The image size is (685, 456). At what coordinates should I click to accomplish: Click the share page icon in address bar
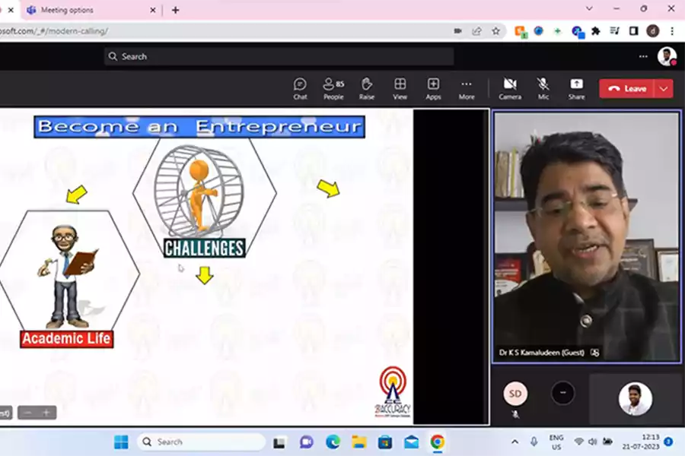point(476,31)
